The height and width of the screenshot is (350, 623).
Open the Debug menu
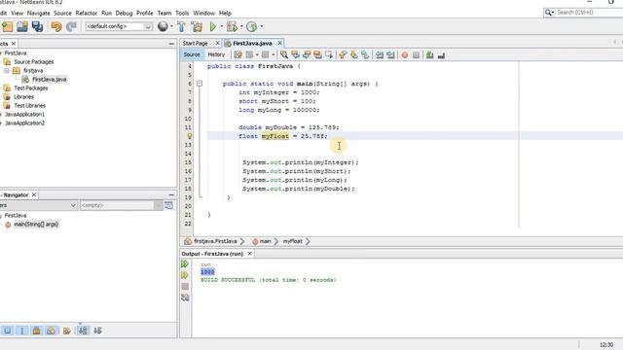124,13
